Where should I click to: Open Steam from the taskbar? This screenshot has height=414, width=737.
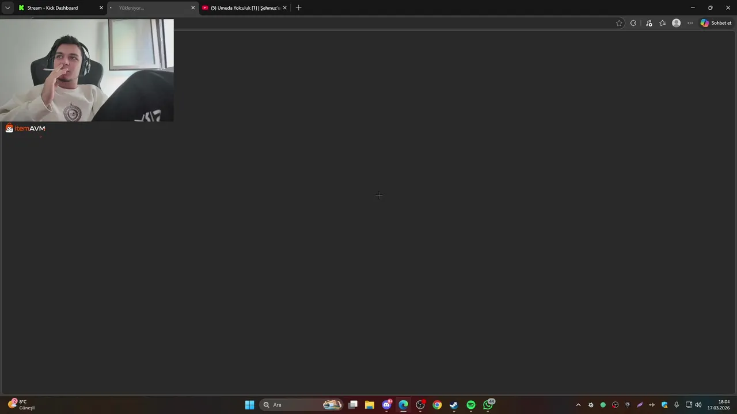coord(454,405)
